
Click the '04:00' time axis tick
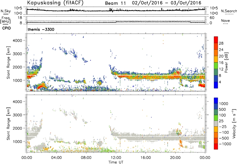(57, 158)
